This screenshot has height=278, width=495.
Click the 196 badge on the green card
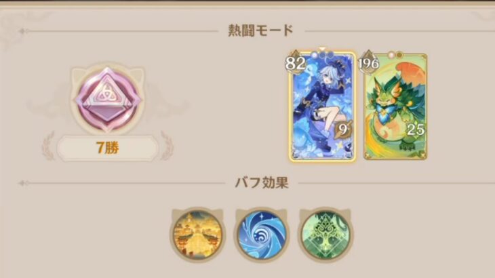click(x=368, y=63)
